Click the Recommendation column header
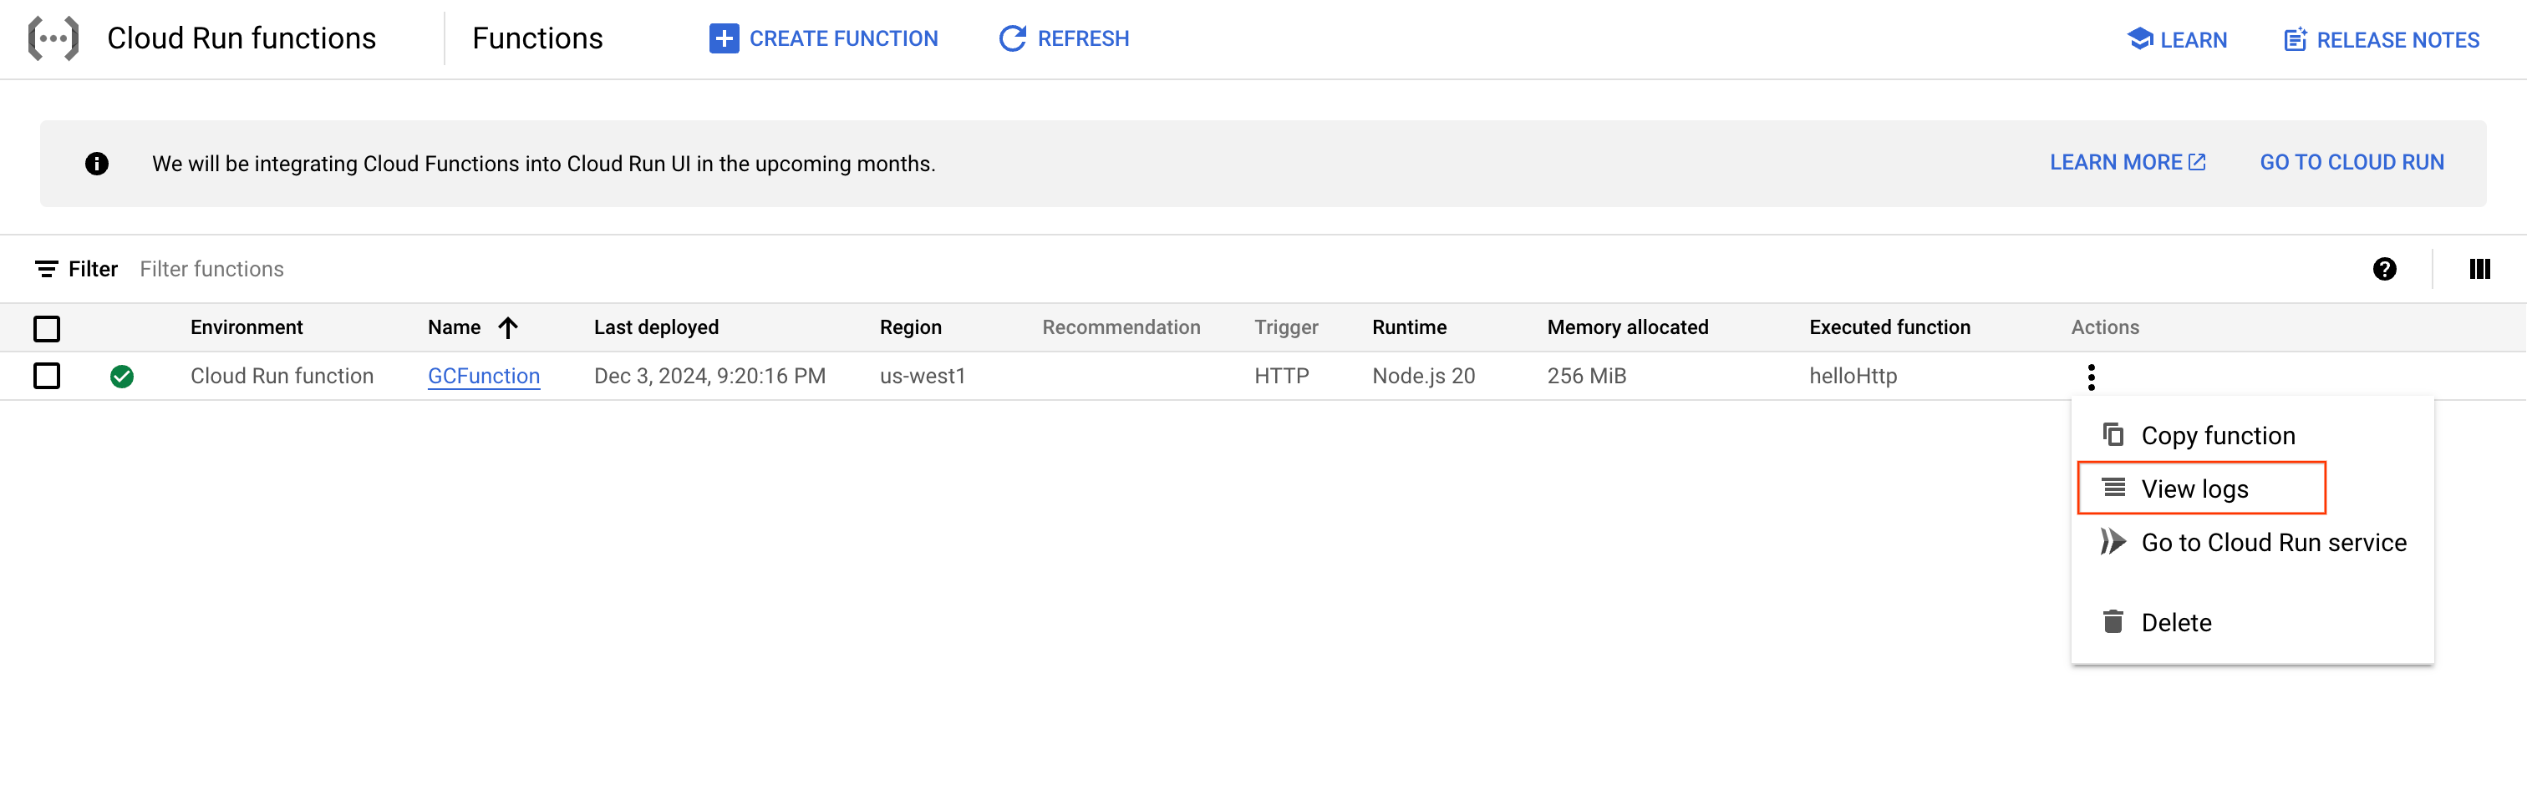The height and width of the screenshot is (810, 2527). (x=1121, y=327)
